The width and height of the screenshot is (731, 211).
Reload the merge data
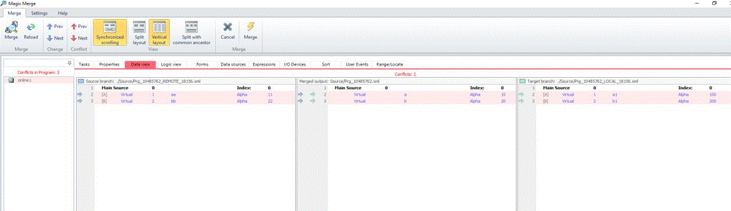pyautogui.click(x=31, y=31)
